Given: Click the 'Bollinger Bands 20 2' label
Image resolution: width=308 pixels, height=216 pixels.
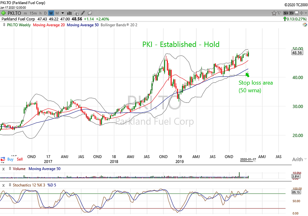Looking at the screenshot, I should pyautogui.click(x=119, y=25).
